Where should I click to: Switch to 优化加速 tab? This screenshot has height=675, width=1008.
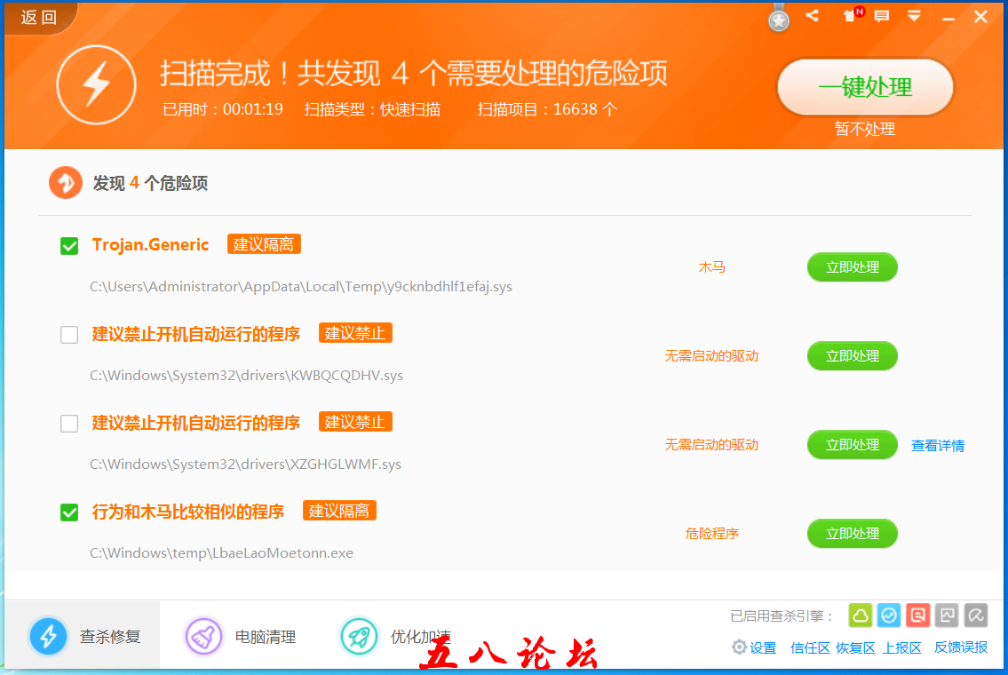(395, 636)
